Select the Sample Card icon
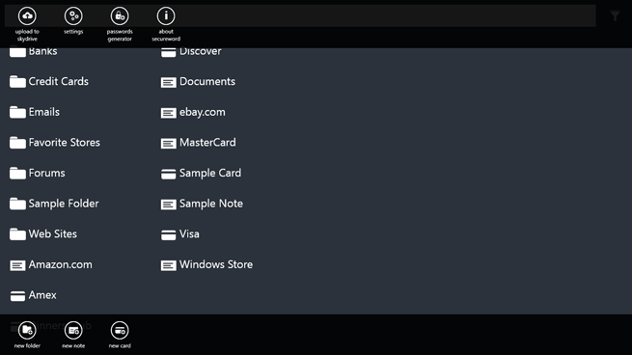 (169, 174)
